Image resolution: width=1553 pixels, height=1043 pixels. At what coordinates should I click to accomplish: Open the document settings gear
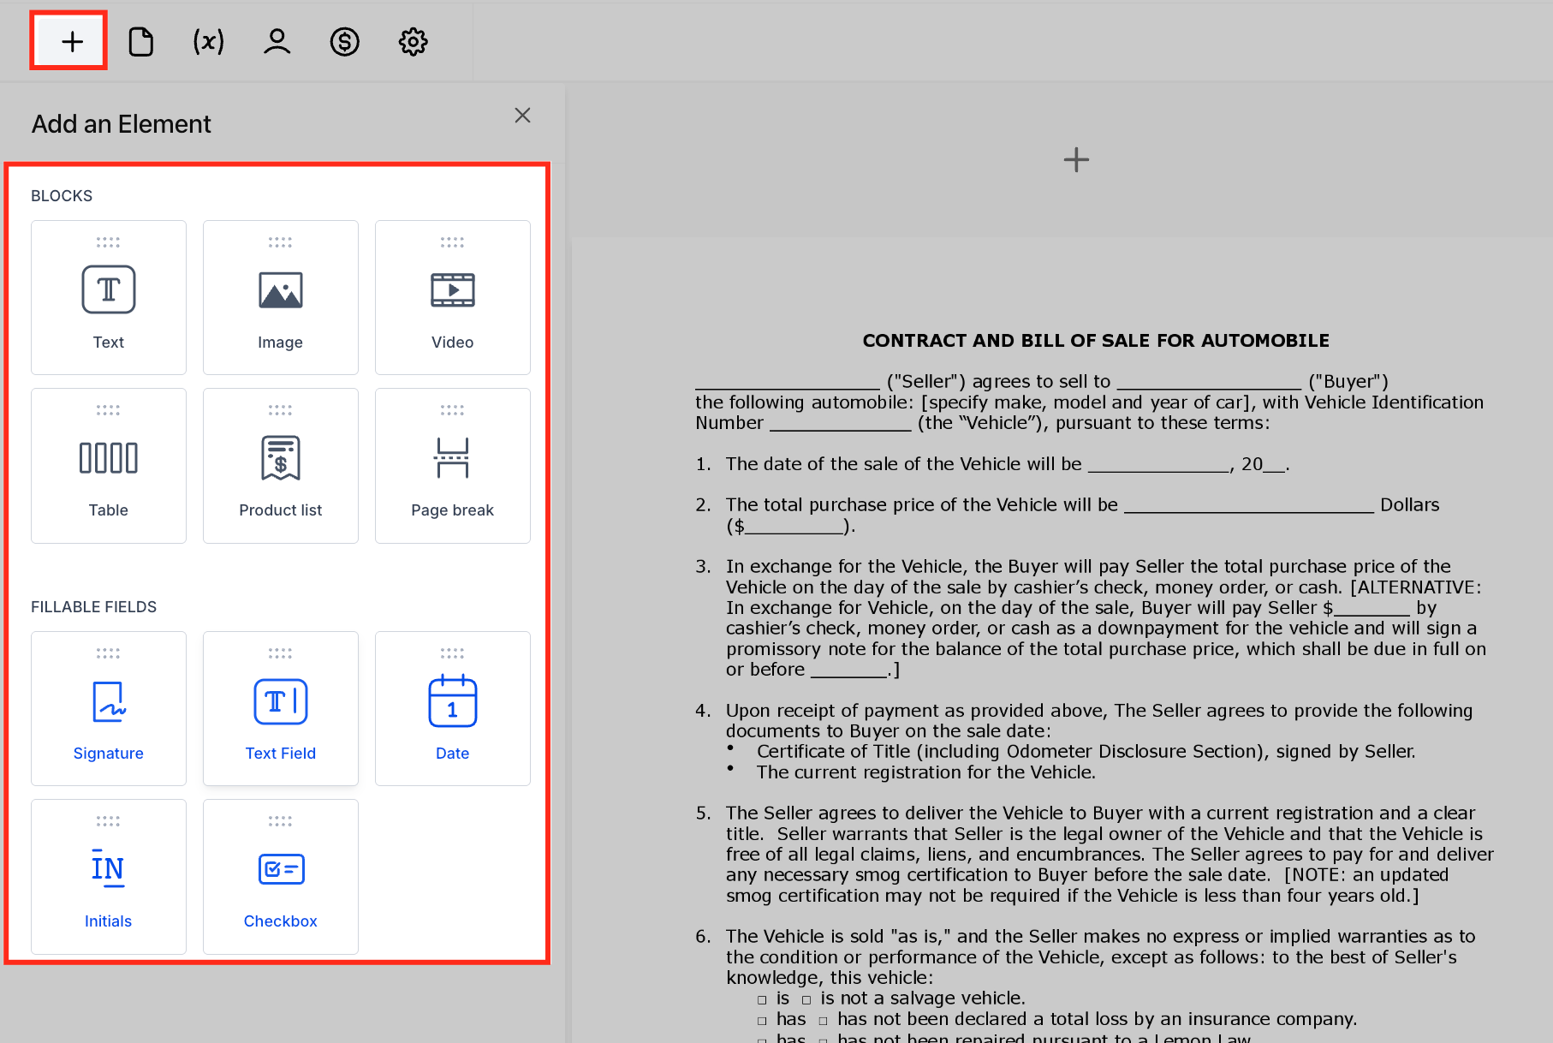pyautogui.click(x=413, y=40)
